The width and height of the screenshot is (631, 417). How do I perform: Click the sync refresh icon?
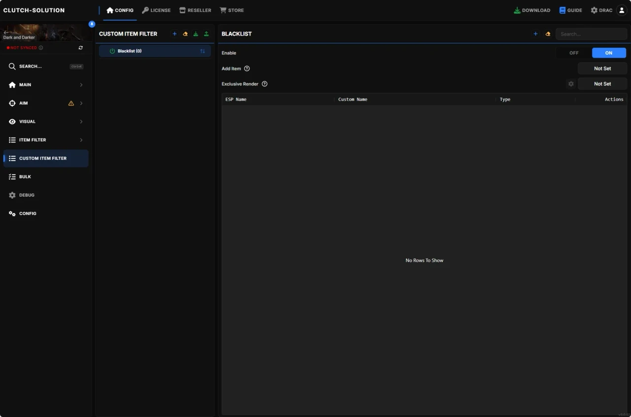pos(81,48)
